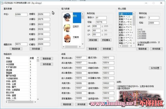Select 回復藥 row in item list
The width and height of the screenshot is (166, 109).
point(21,61)
